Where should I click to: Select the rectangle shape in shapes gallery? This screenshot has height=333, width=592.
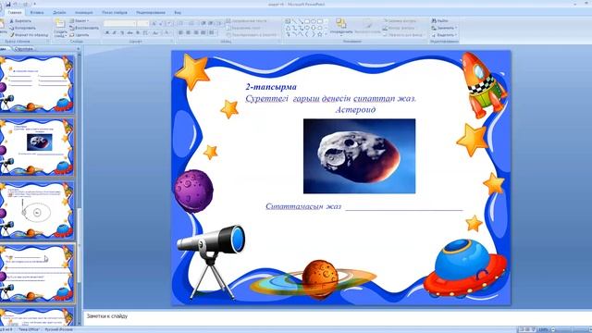[x=307, y=21]
